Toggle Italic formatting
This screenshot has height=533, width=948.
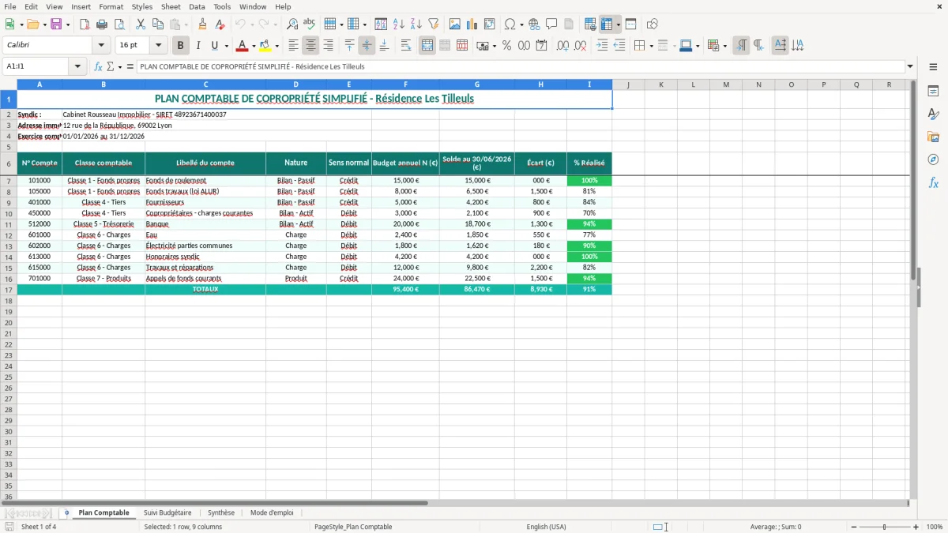[x=197, y=46]
